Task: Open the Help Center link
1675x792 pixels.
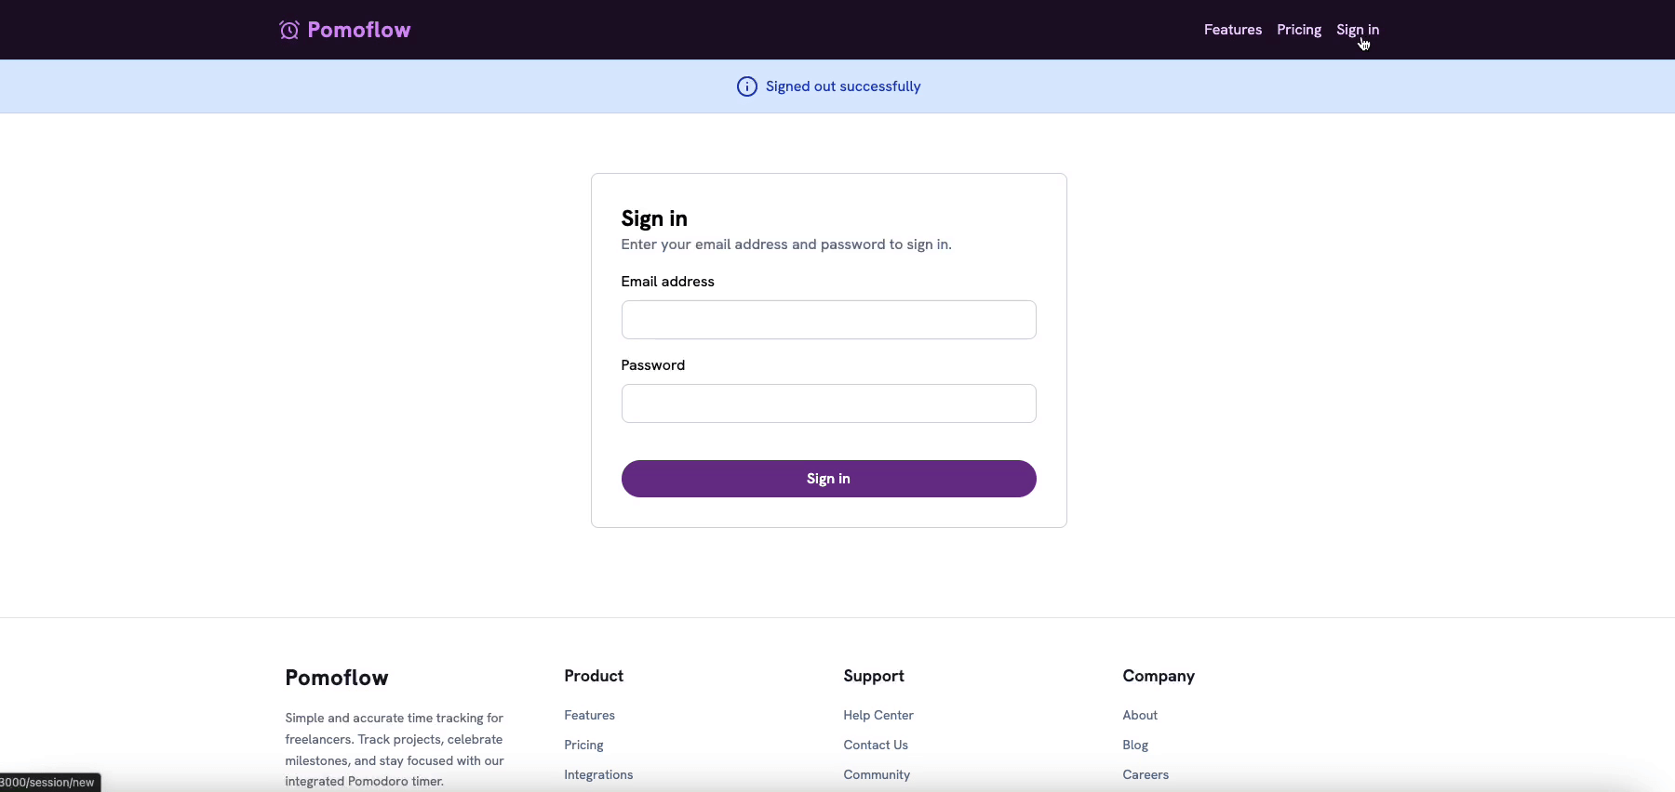Action: [878, 715]
